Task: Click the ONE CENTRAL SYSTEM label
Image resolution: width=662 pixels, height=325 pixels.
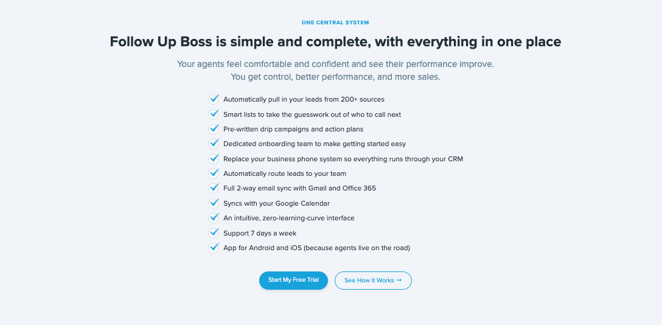Action: [335, 23]
